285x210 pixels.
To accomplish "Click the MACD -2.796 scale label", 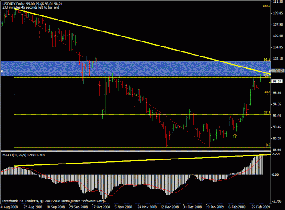I will coord(276,201).
